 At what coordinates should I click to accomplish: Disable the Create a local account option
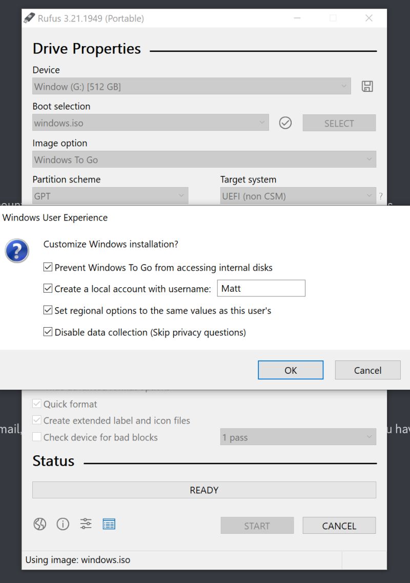click(48, 288)
